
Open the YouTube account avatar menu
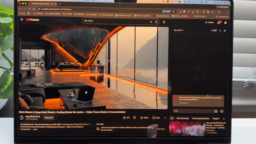click(x=226, y=22)
